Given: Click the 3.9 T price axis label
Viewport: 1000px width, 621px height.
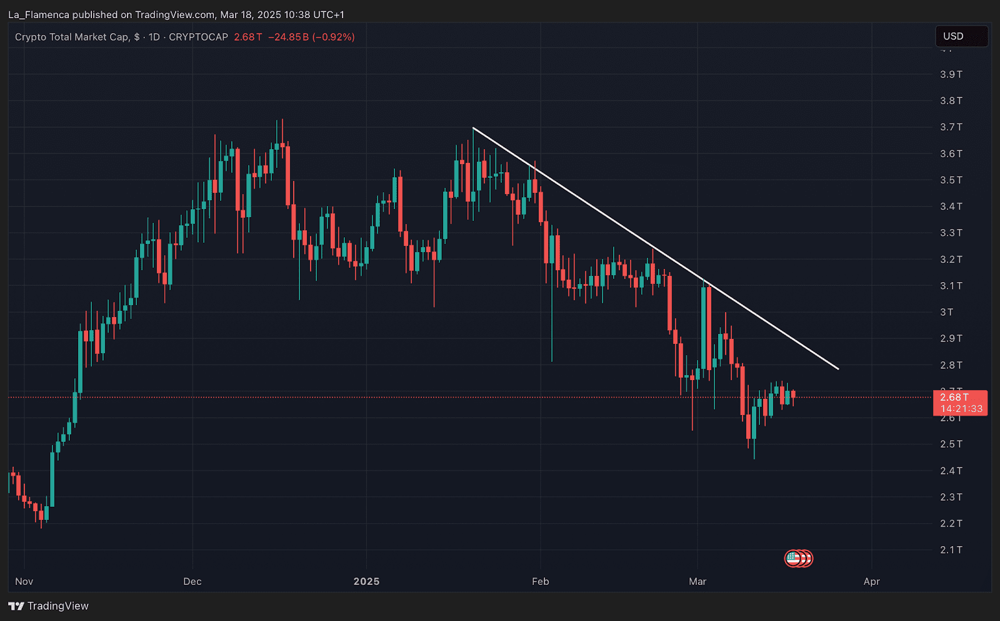Looking at the screenshot, I should 951,74.
